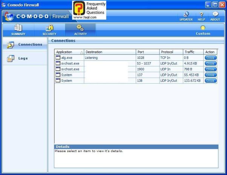Screen dimensions: 227x175
Task: Close the Comodo Firewall window
Action: (x=222, y=5)
